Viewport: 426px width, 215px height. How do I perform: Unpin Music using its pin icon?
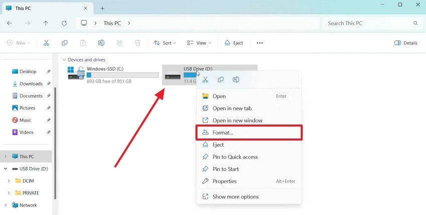[48, 120]
